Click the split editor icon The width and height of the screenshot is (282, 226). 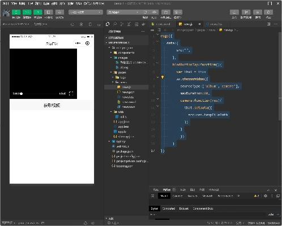point(268,24)
